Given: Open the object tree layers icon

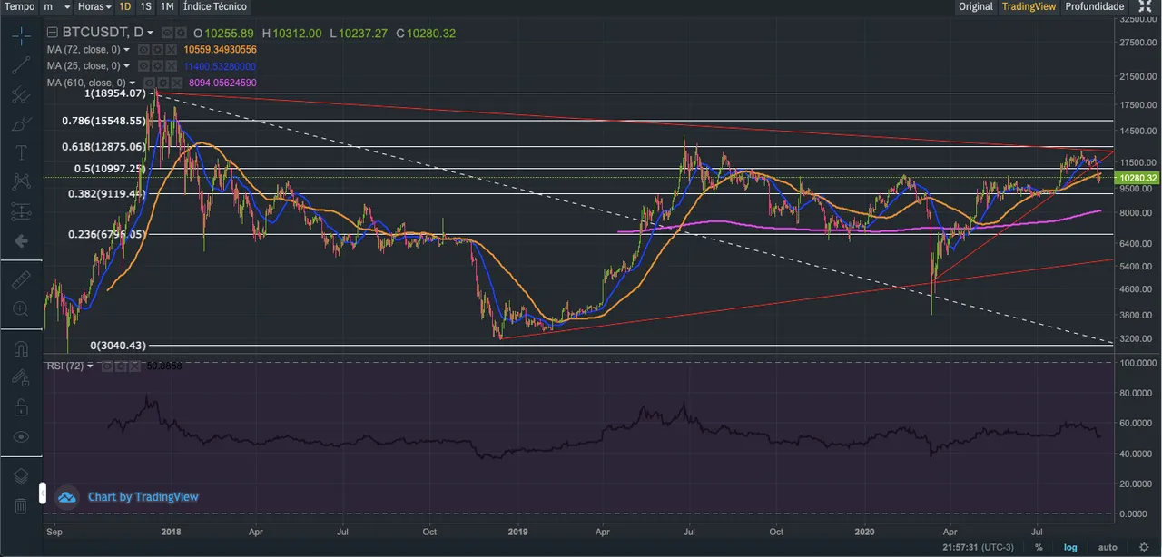Looking at the screenshot, I should point(21,476).
